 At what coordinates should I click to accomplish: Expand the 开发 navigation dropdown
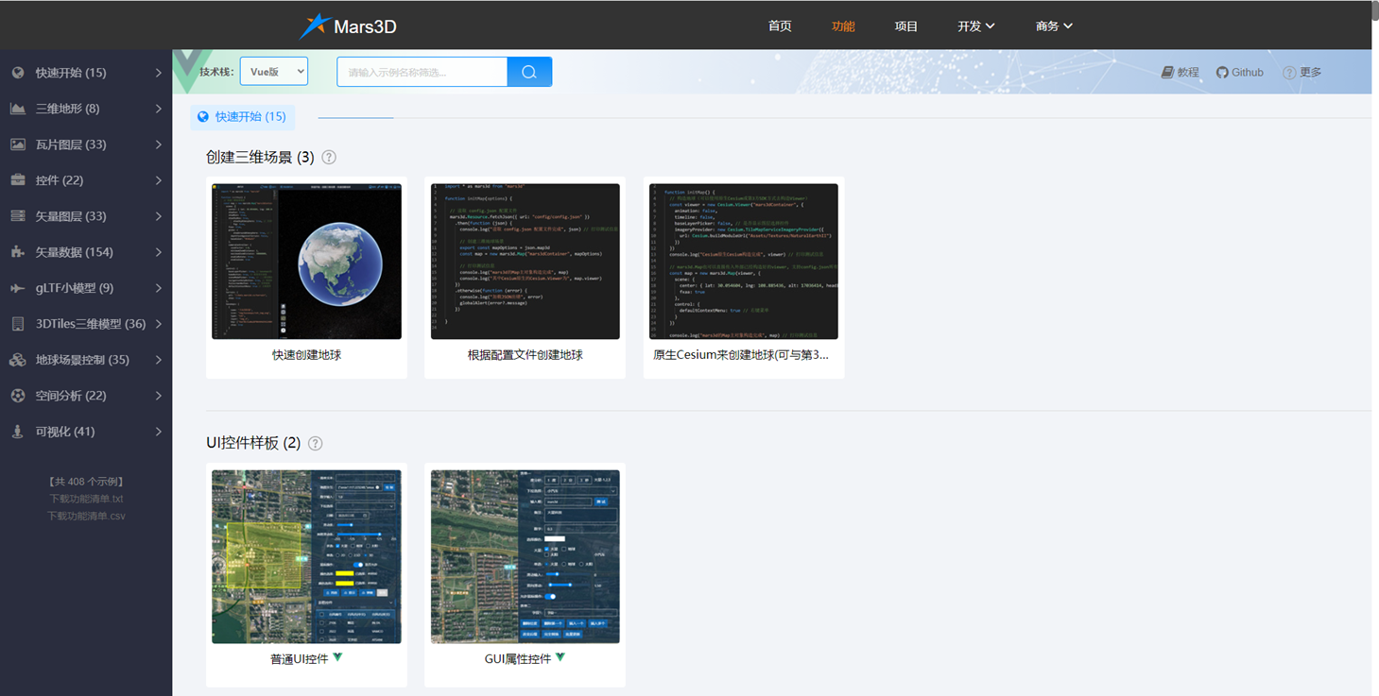(x=975, y=26)
